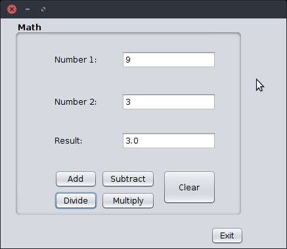The width and height of the screenshot is (287, 249).
Task: Click the highlighted Divide button
Action: 76,200
